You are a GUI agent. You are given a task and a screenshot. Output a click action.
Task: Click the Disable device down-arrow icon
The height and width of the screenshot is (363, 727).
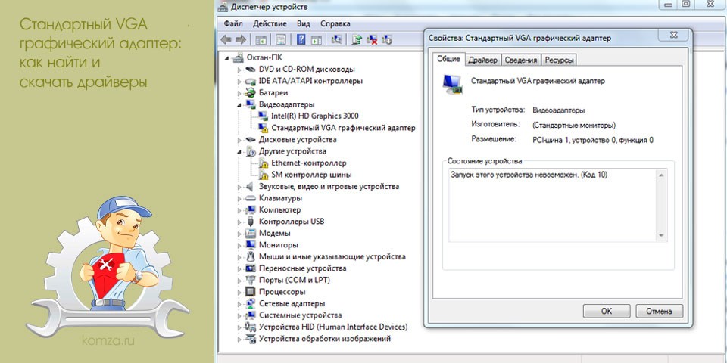click(x=387, y=40)
